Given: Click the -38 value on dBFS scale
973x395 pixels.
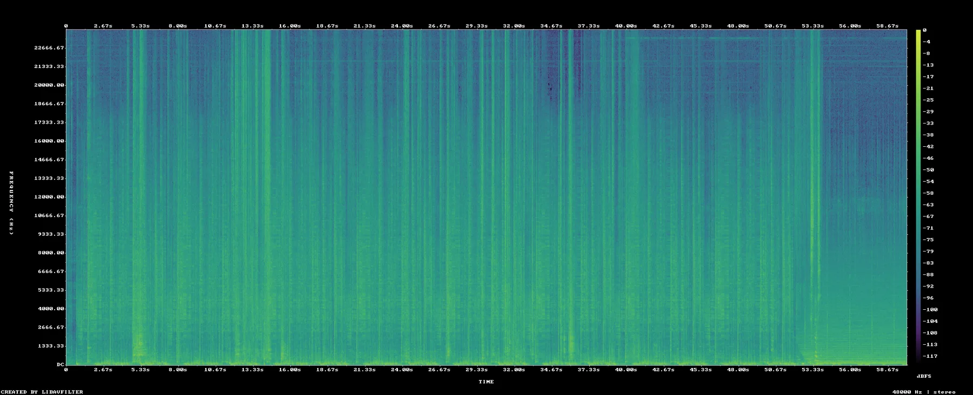Looking at the screenshot, I should click(x=928, y=135).
